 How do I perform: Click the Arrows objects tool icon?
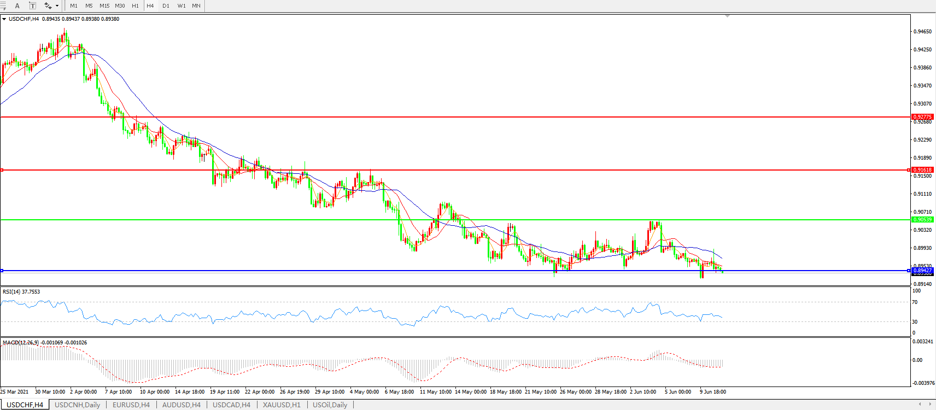click(48, 5)
